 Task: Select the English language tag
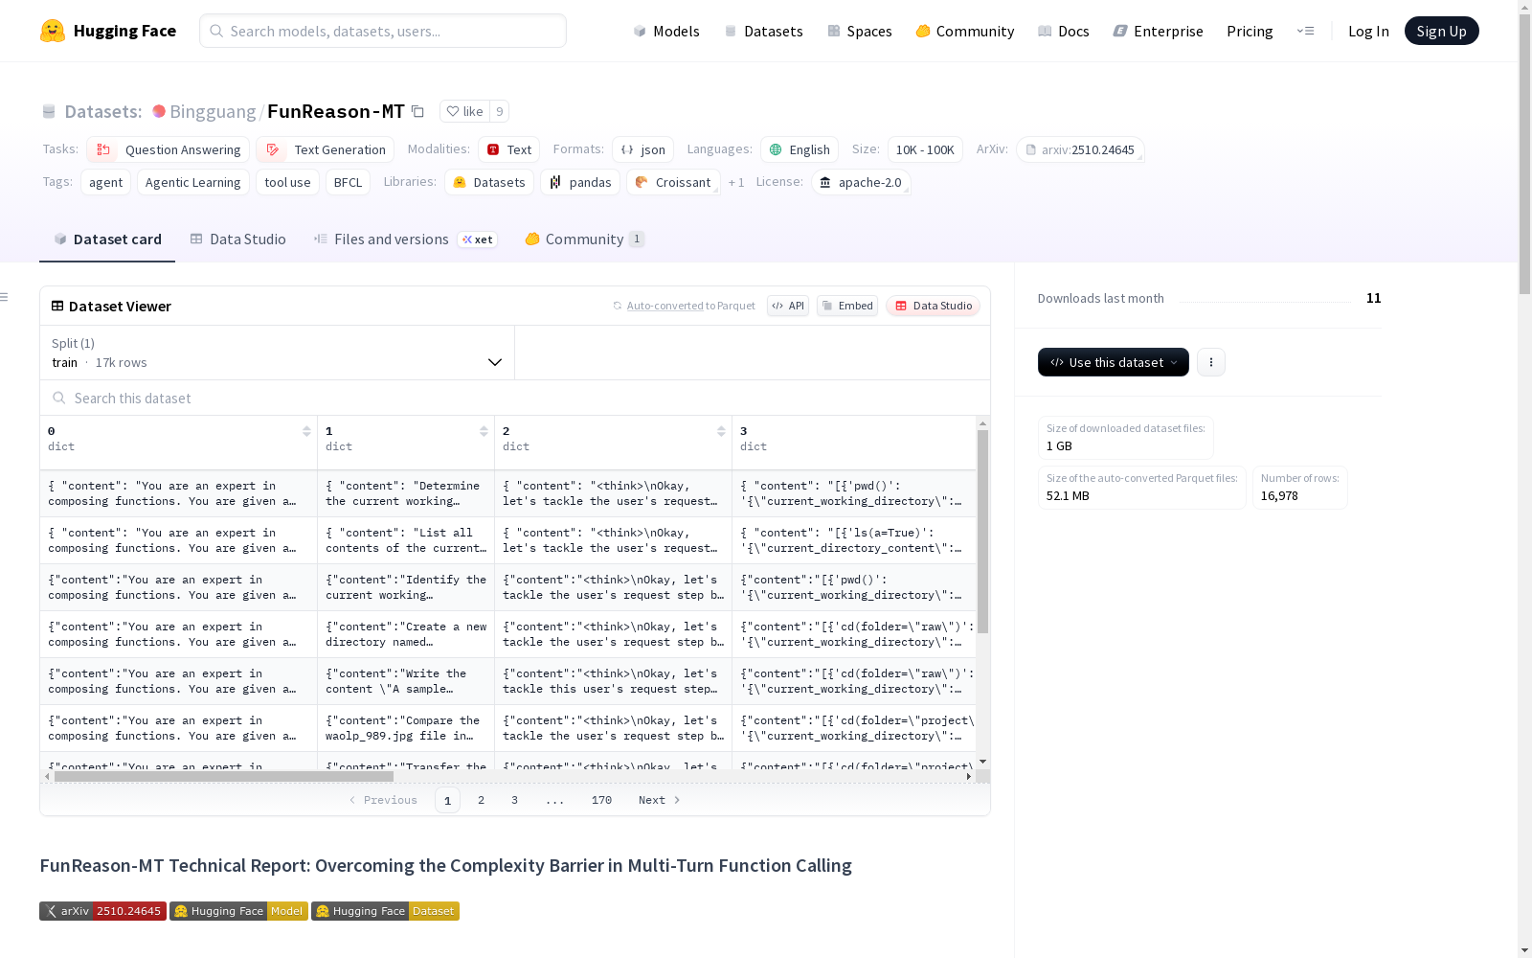(x=800, y=149)
